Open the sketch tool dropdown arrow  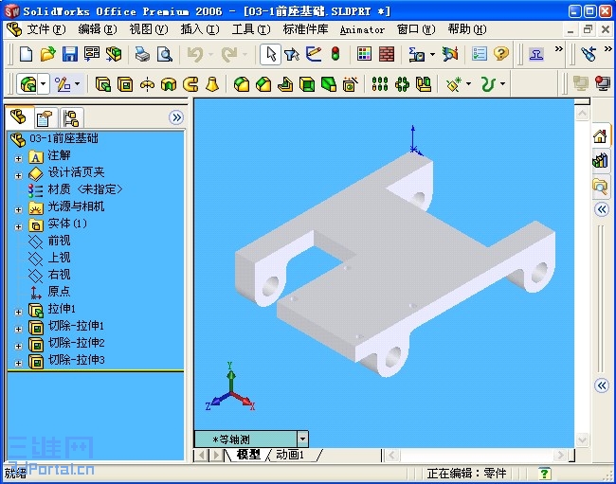tap(77, 83)
